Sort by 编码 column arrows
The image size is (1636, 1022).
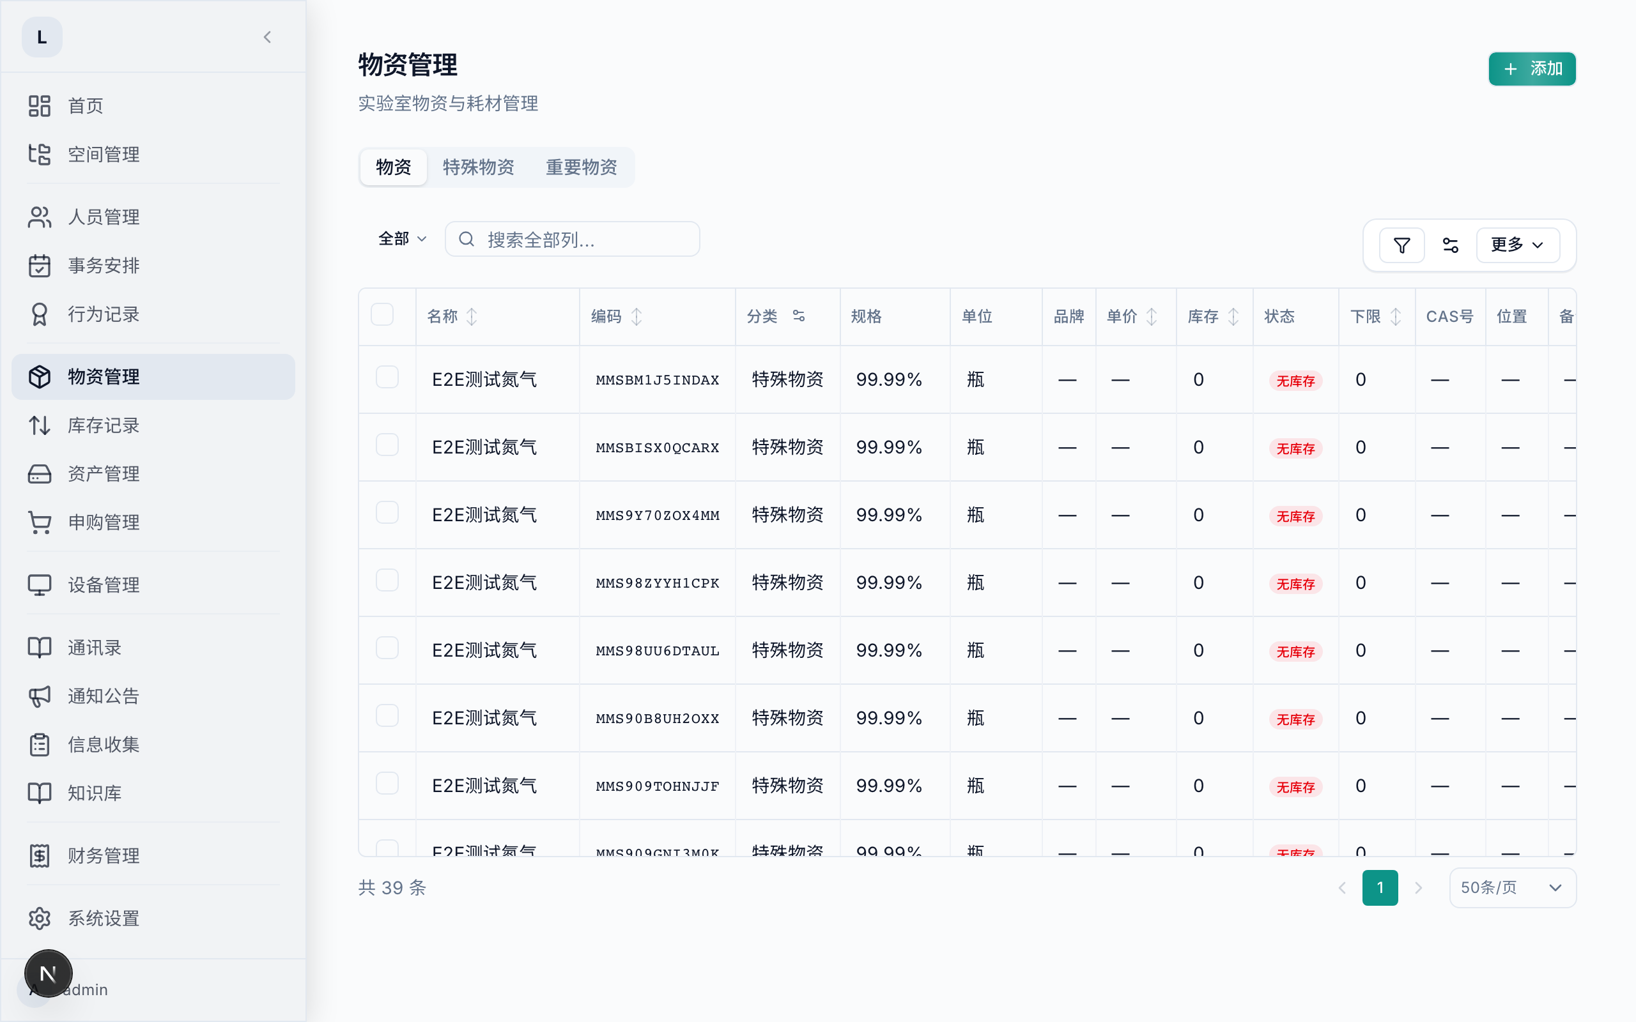(636, 316)
